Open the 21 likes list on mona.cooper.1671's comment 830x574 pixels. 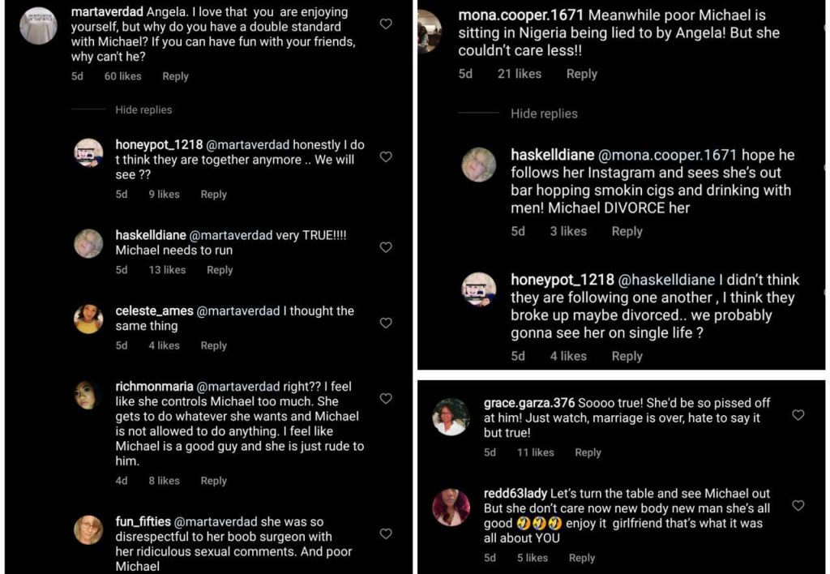pyautogui.click(x=519, y=74)
